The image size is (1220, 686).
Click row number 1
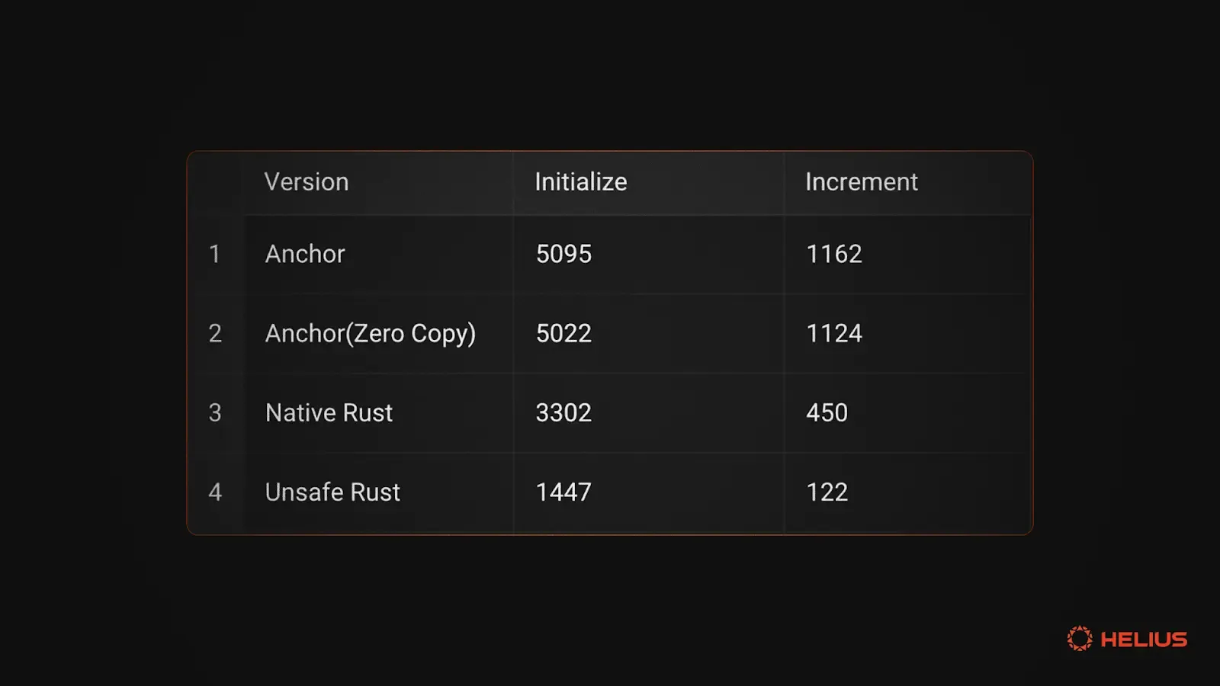pyautogui.click(x=215, y=254)
